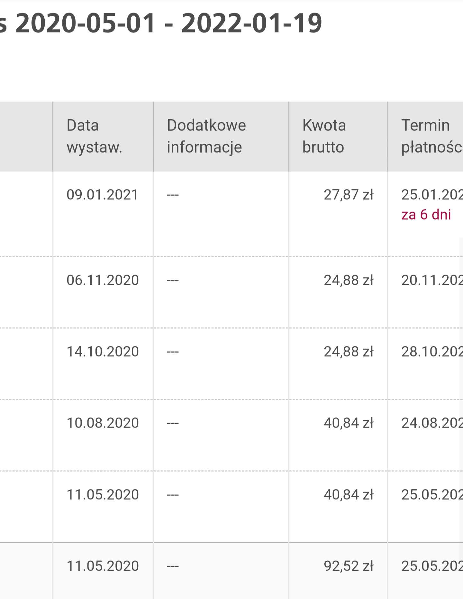Select 24,88 zł in the 14.10.2020 row
The height and width of the screenshot is (599, 463).
tap(348, 352)
